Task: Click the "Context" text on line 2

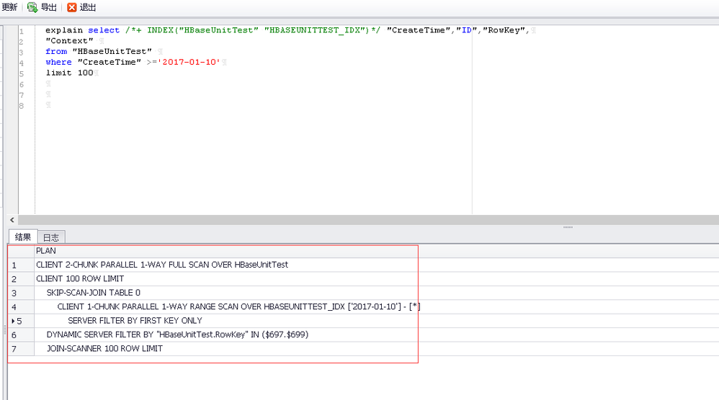Action: (x=69, y=41)
